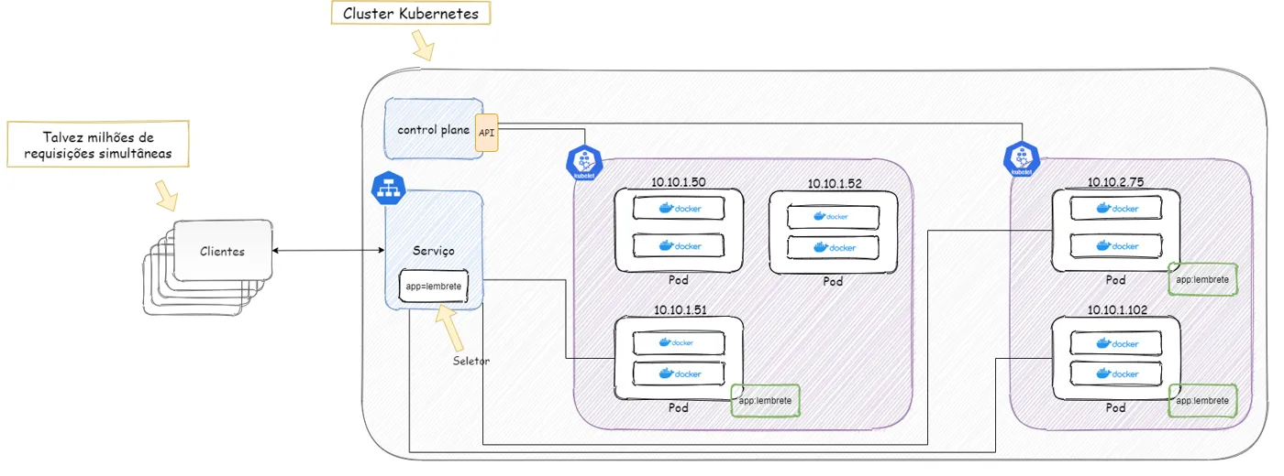The image size is (1284, 476).
Task: Select upper docker container in pod 10.10.1.51
Action: coord(679,342)
